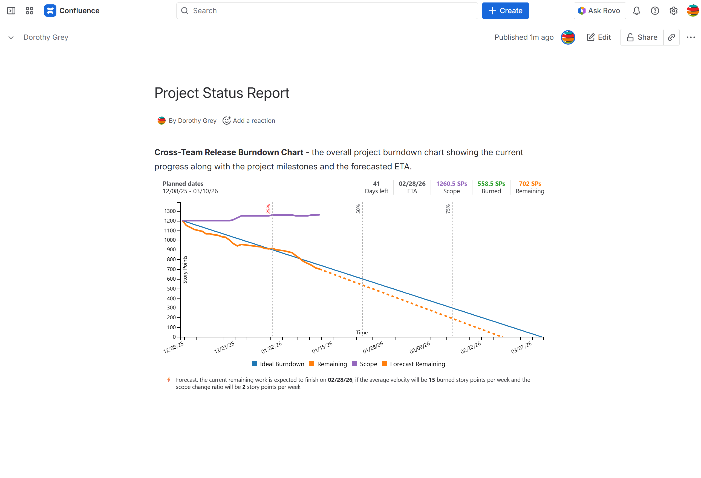Add a reaction to the page

click(249, 121)
